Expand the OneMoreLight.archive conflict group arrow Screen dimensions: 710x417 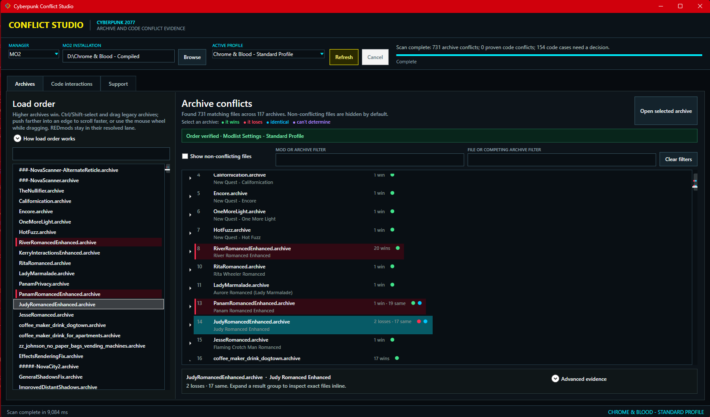tap(190, 215)
